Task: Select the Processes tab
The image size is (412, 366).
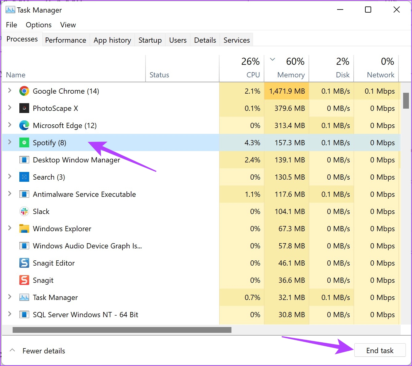Action: click(x=22, y=39)
